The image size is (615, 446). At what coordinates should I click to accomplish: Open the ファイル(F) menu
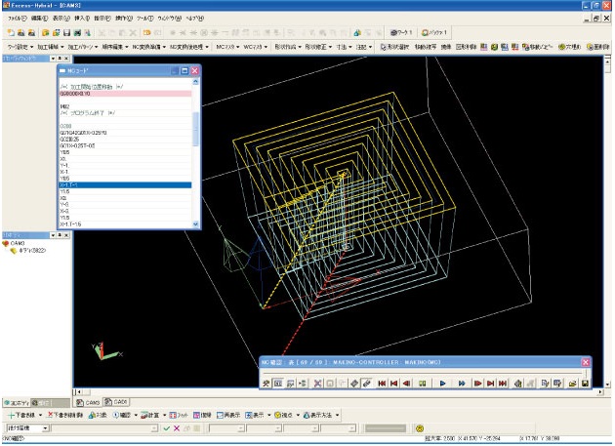16,18
